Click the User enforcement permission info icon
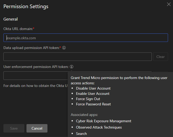 tap(72, 67)
